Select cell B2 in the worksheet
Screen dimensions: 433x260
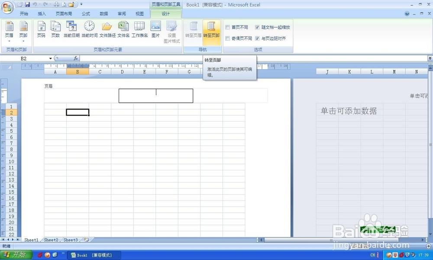tap(78, 112)
